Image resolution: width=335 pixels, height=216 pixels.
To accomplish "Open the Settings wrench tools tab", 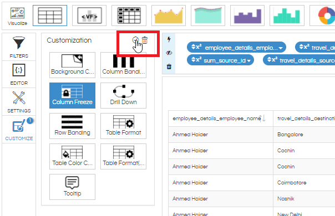I will pyautogui.click(x=19, y=102).
